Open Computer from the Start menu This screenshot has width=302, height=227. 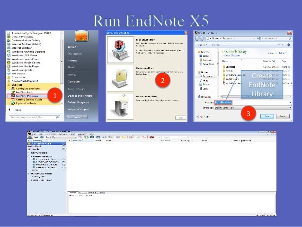pos(74,82)
